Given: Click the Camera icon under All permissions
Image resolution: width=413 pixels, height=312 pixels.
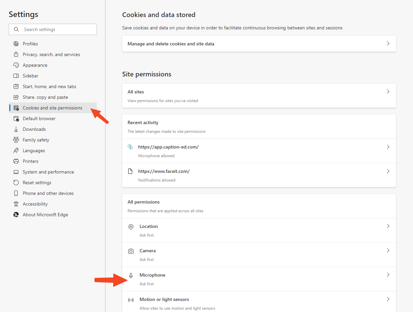Looking at the screenshot, I should tap(131, 251).
